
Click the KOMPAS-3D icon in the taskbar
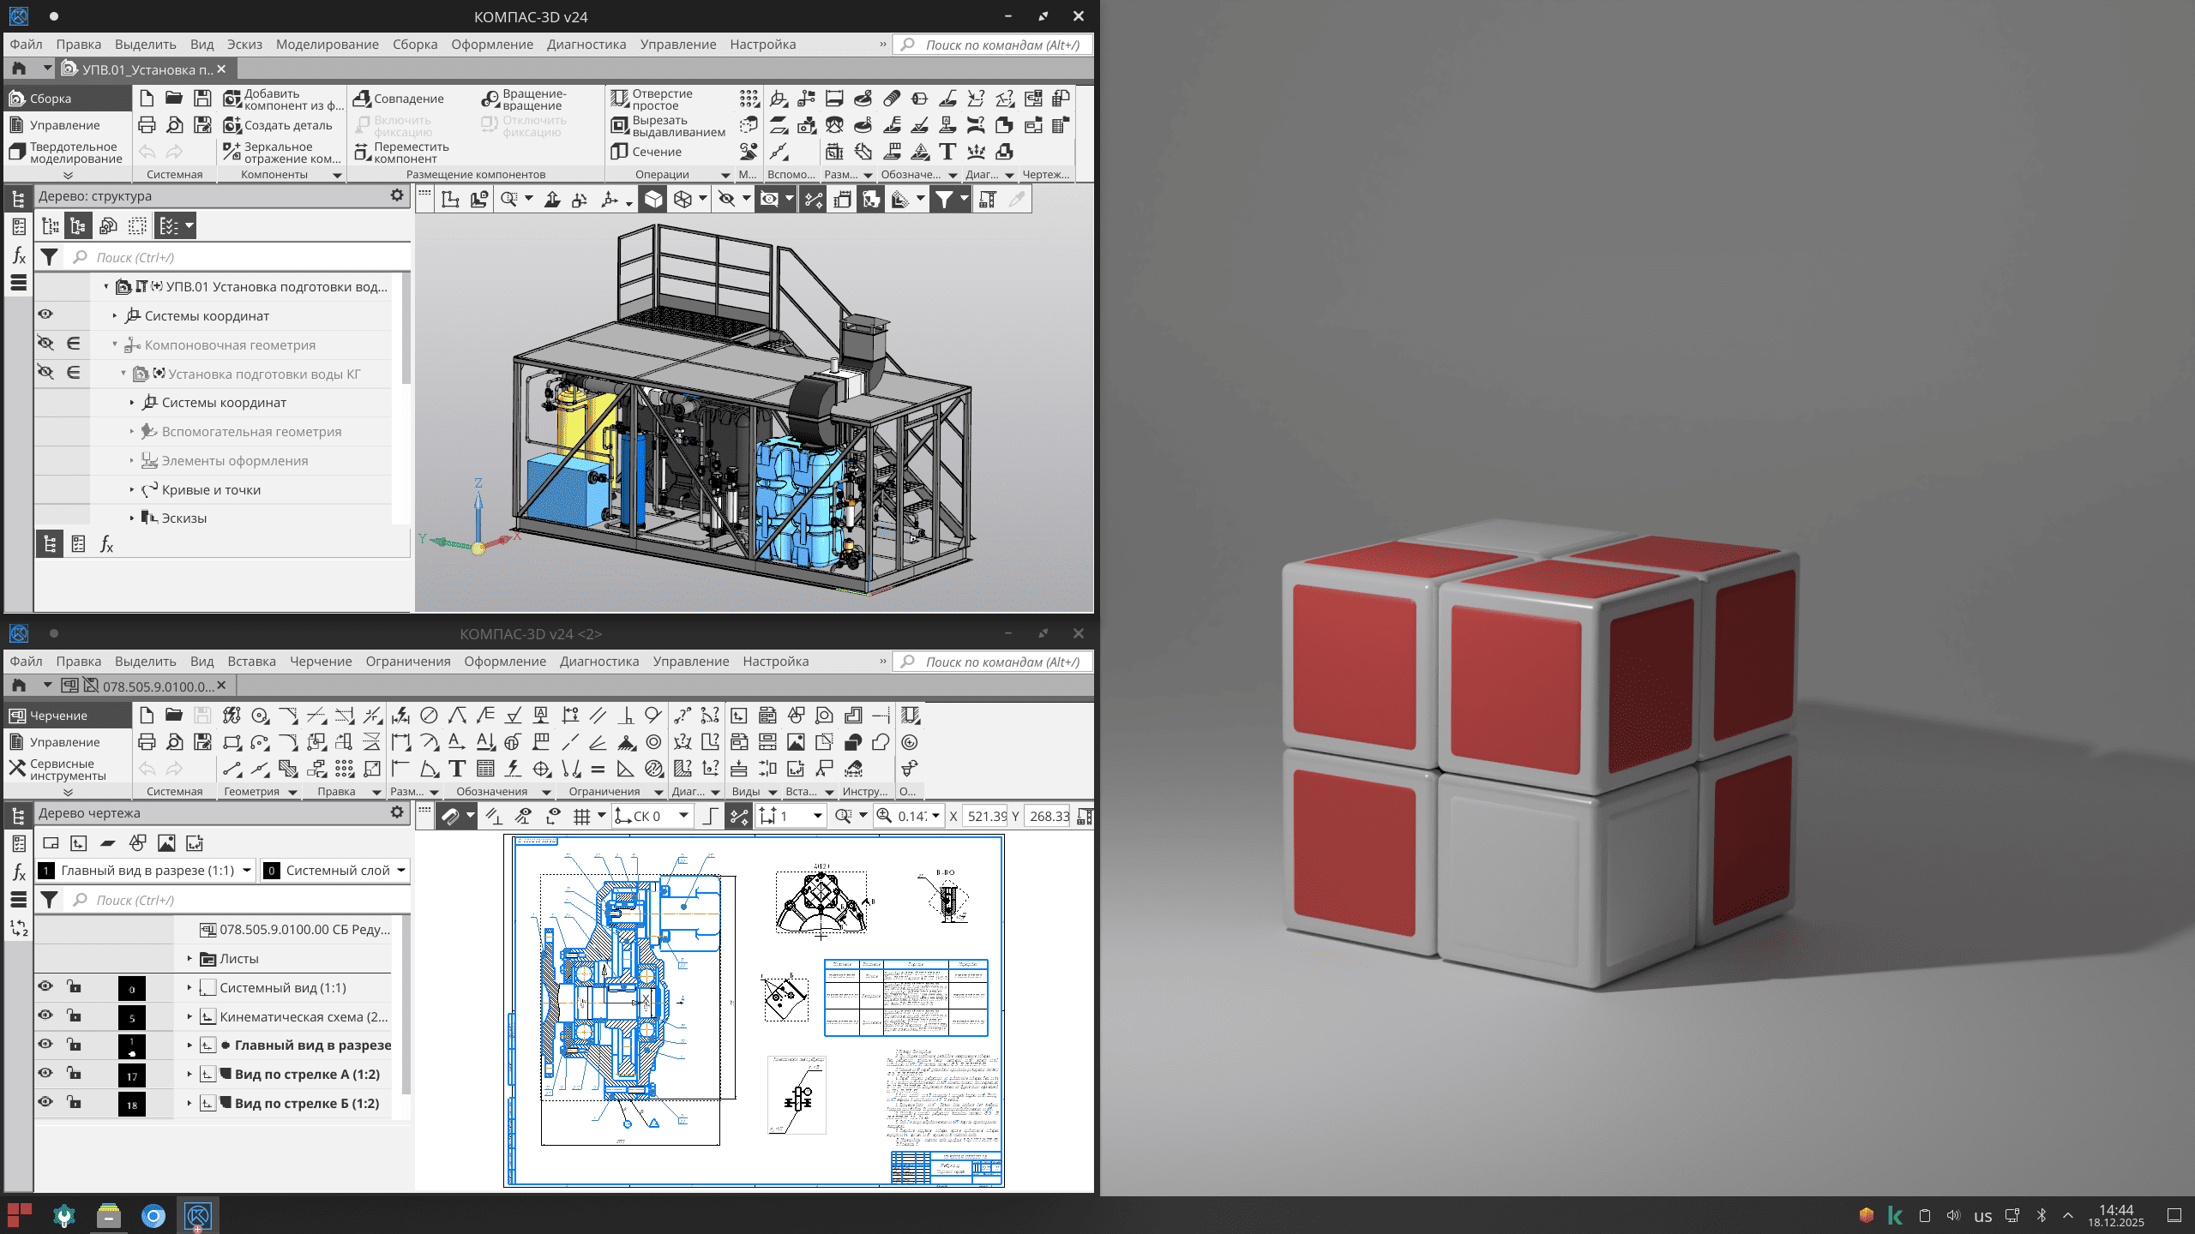click(198, 1215)
